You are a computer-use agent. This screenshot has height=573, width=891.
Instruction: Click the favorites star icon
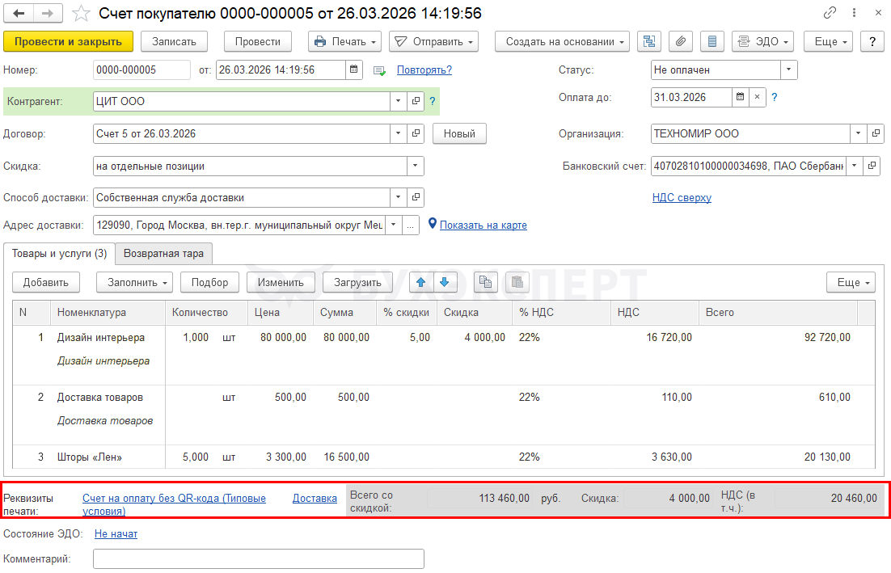click(x=81, y=14)
